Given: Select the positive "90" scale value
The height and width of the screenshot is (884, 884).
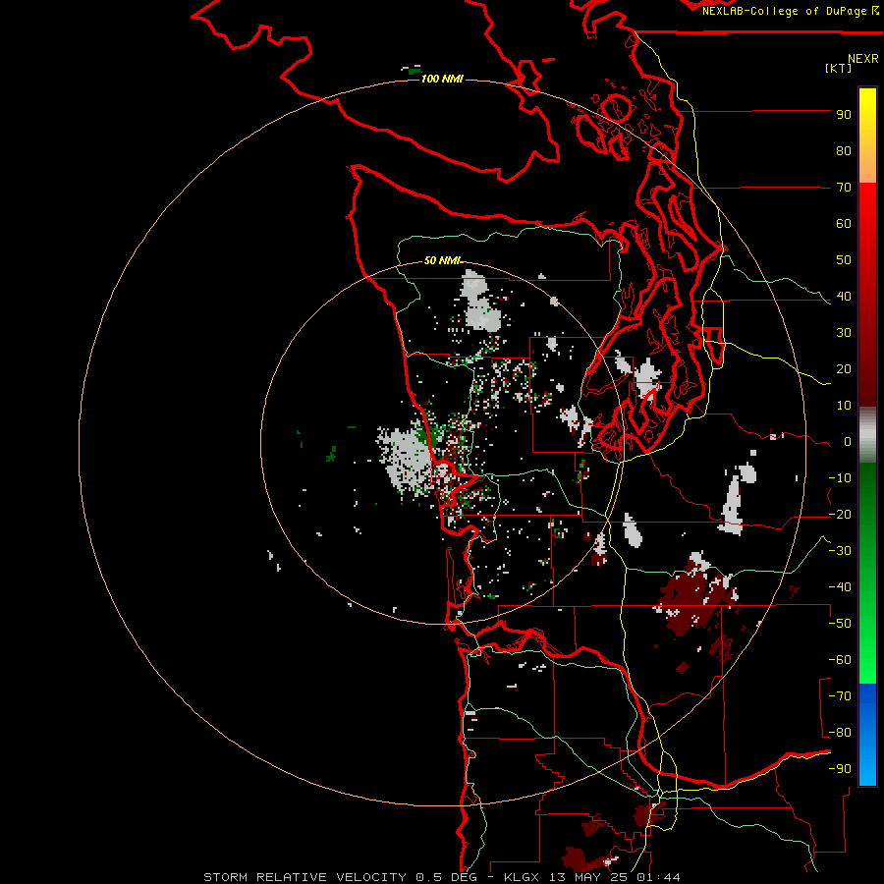Looking at the screenshot, I should click(x=844, y=115).
